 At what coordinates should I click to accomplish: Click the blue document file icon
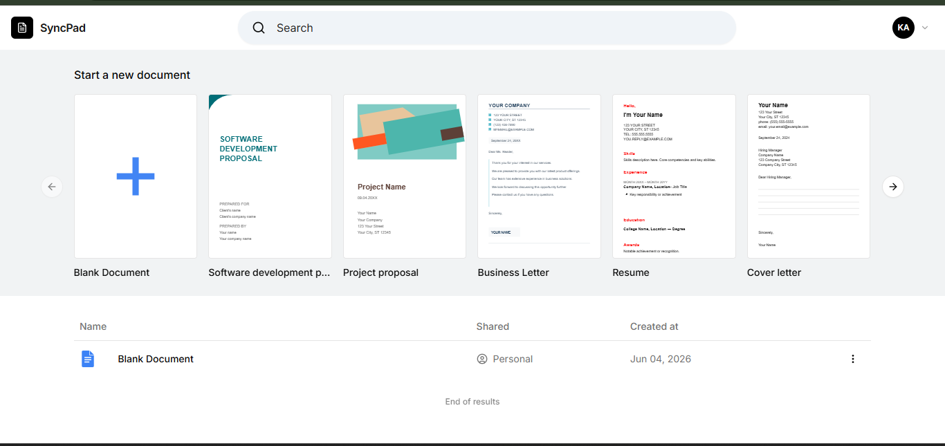88,359
